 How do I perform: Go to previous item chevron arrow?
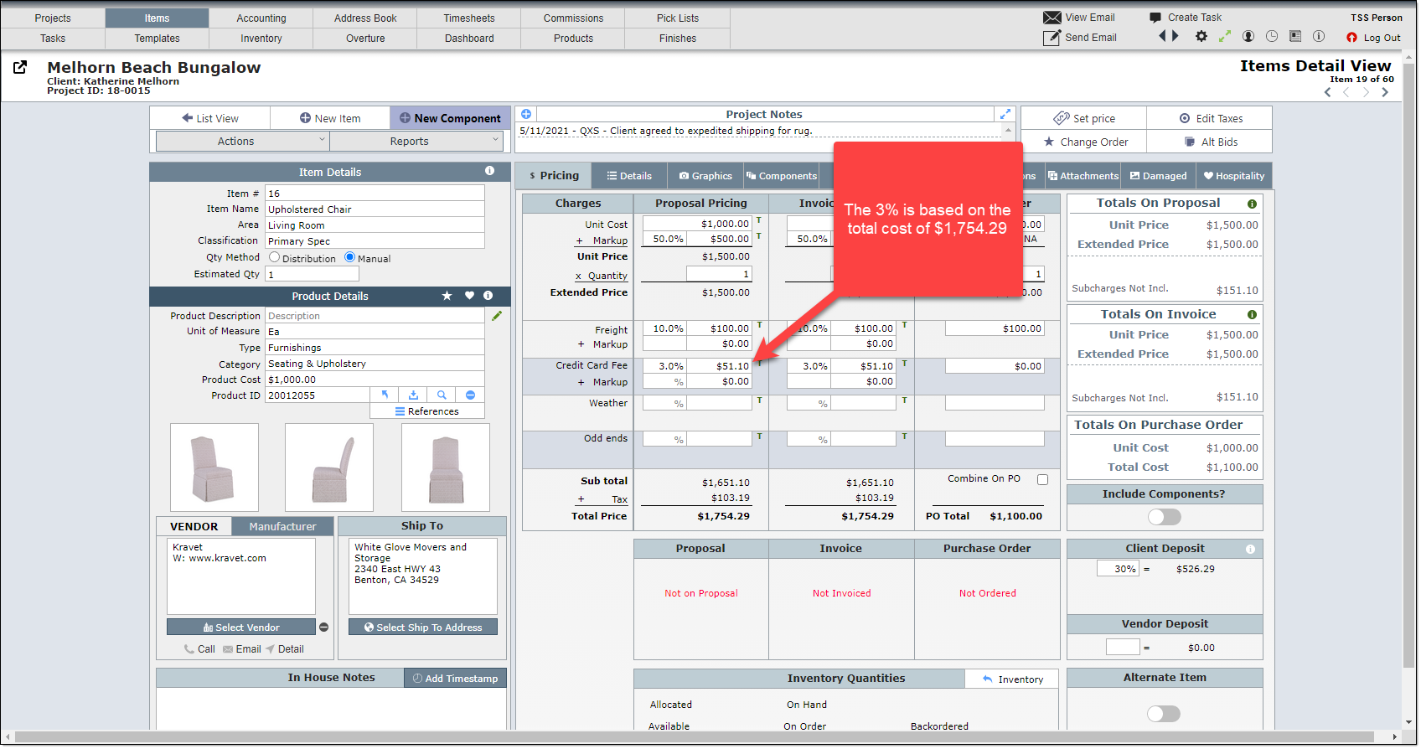(x=1328, y=92)
